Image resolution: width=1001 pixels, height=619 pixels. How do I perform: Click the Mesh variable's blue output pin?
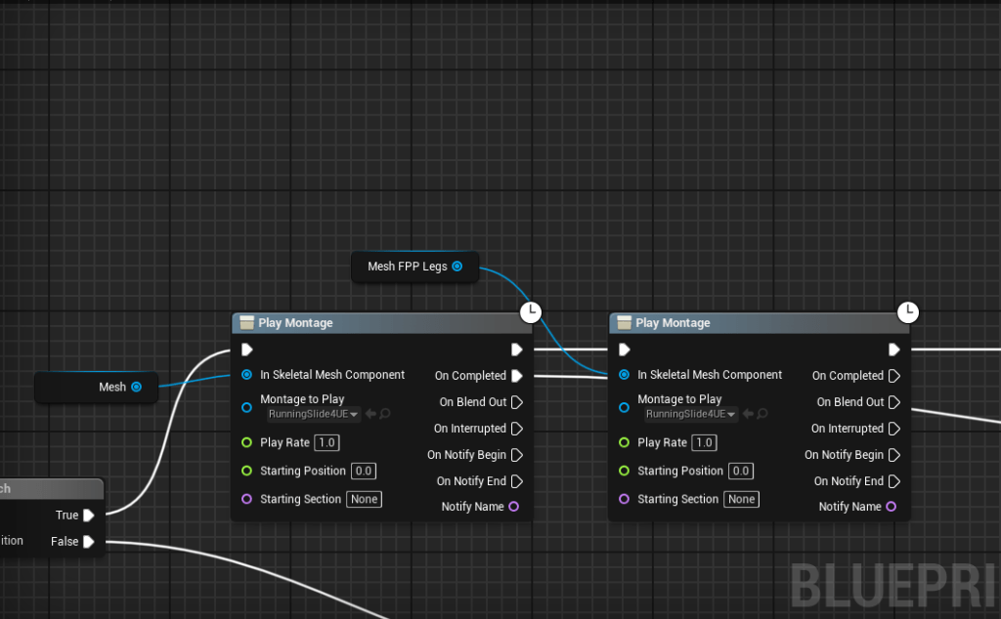coord(136,388)
